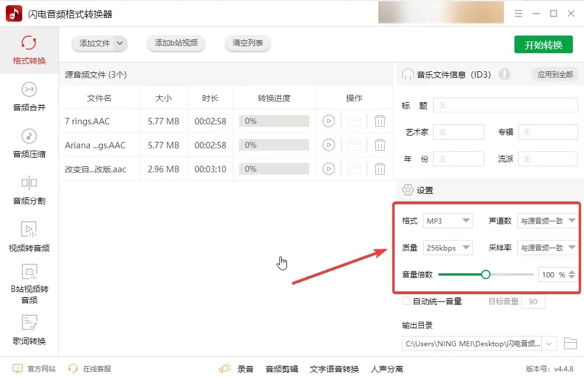Open the 声道数 dropdown
Viewport: 584px width, 379px height.
coord(548,221)
